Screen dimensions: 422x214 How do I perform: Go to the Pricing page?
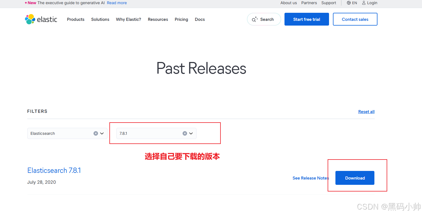pos(181,19)
